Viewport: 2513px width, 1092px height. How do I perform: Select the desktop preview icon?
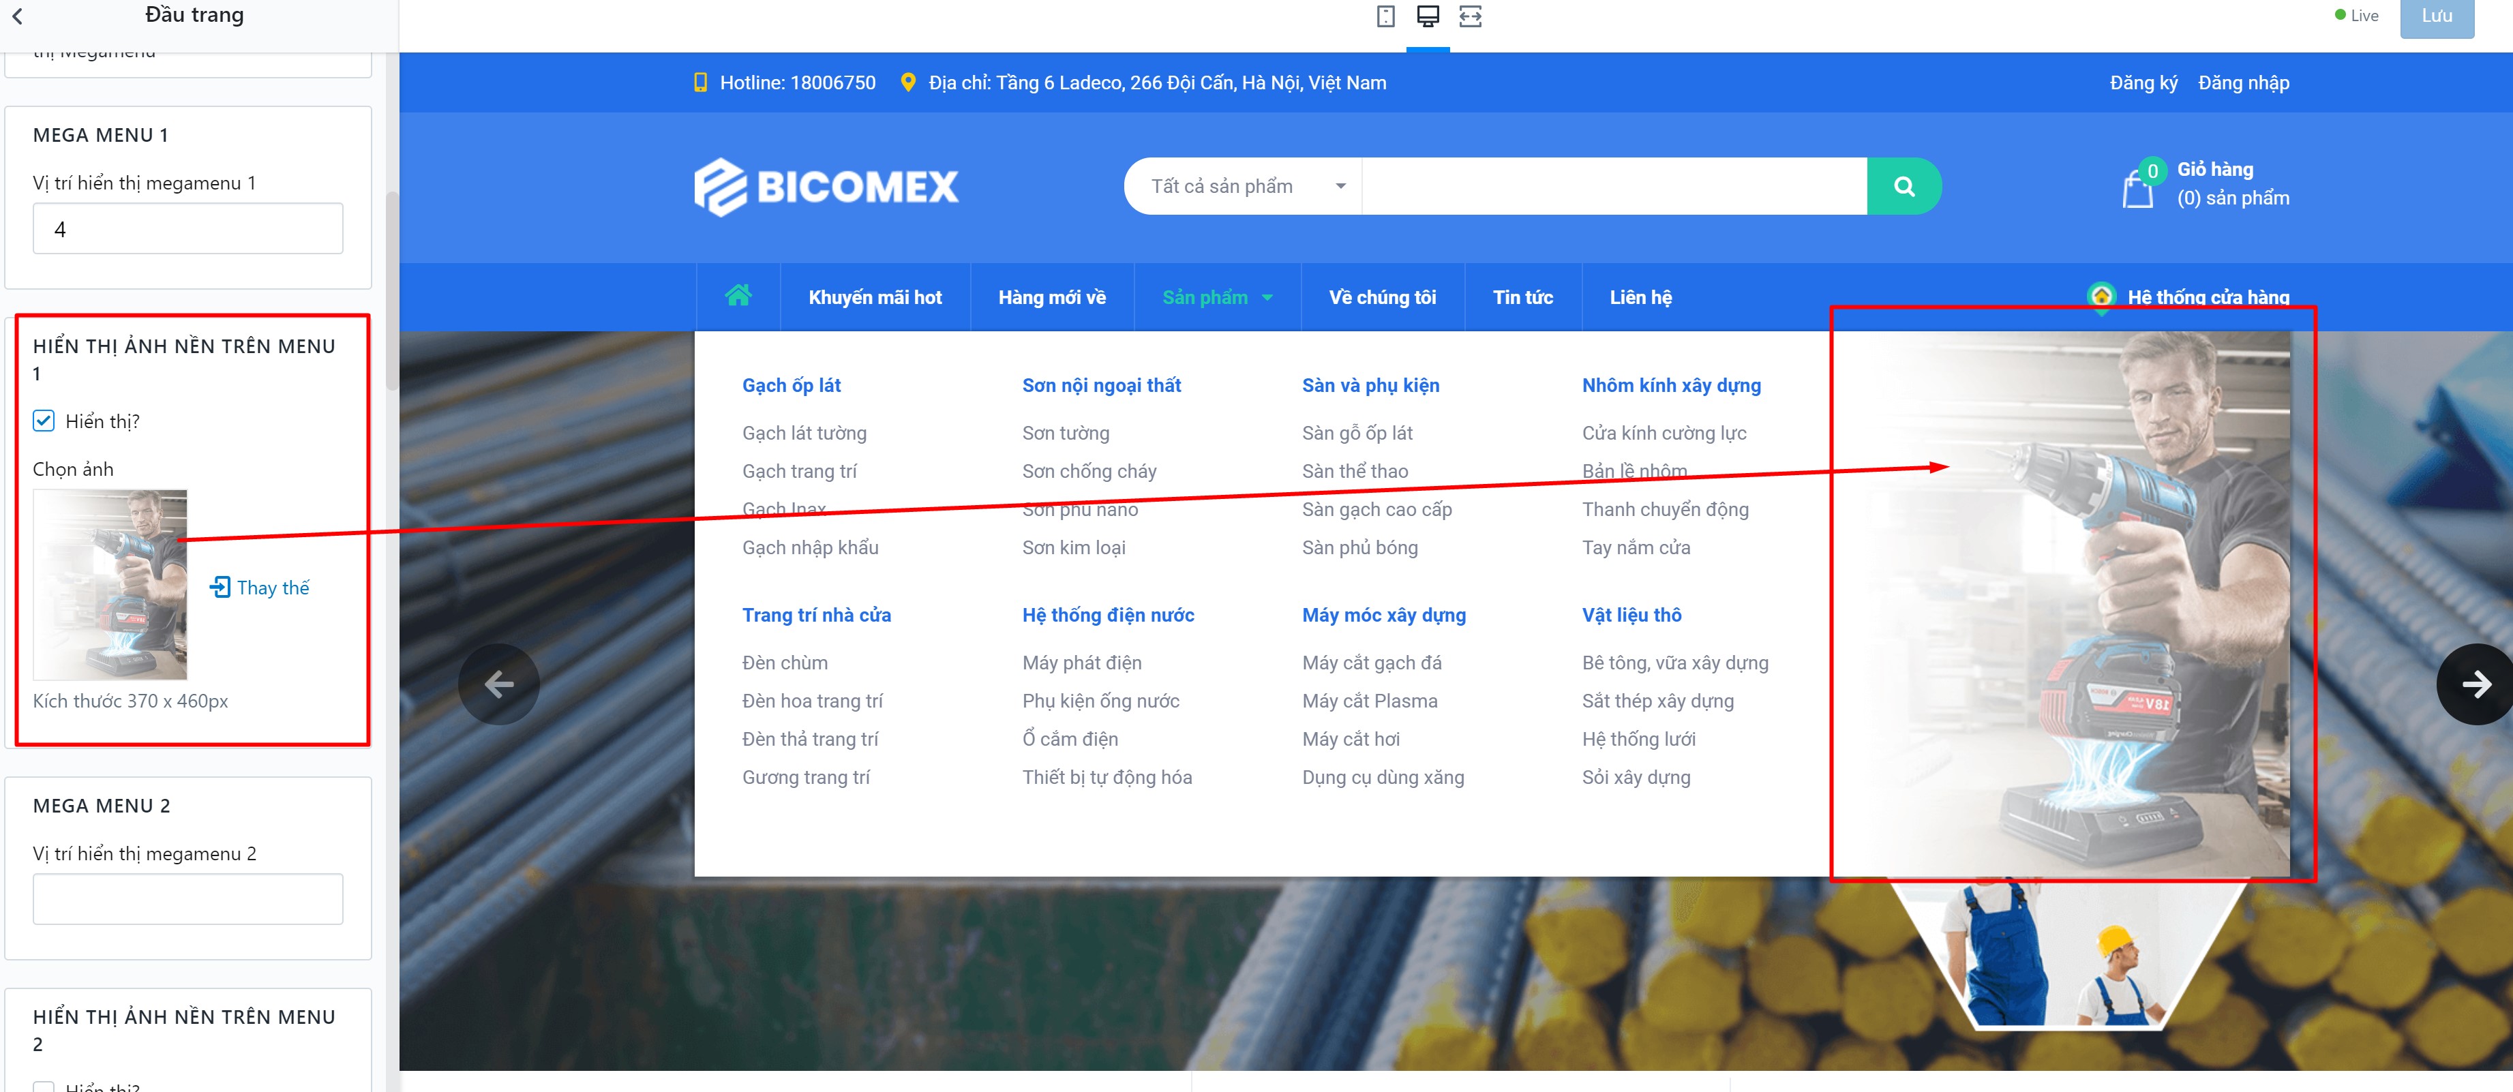[x=1428, y=16]
